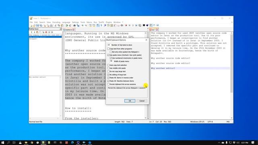The width and height of the screenshot is (258, 145).
Task: Open the File menu
Action: (31, 22)
